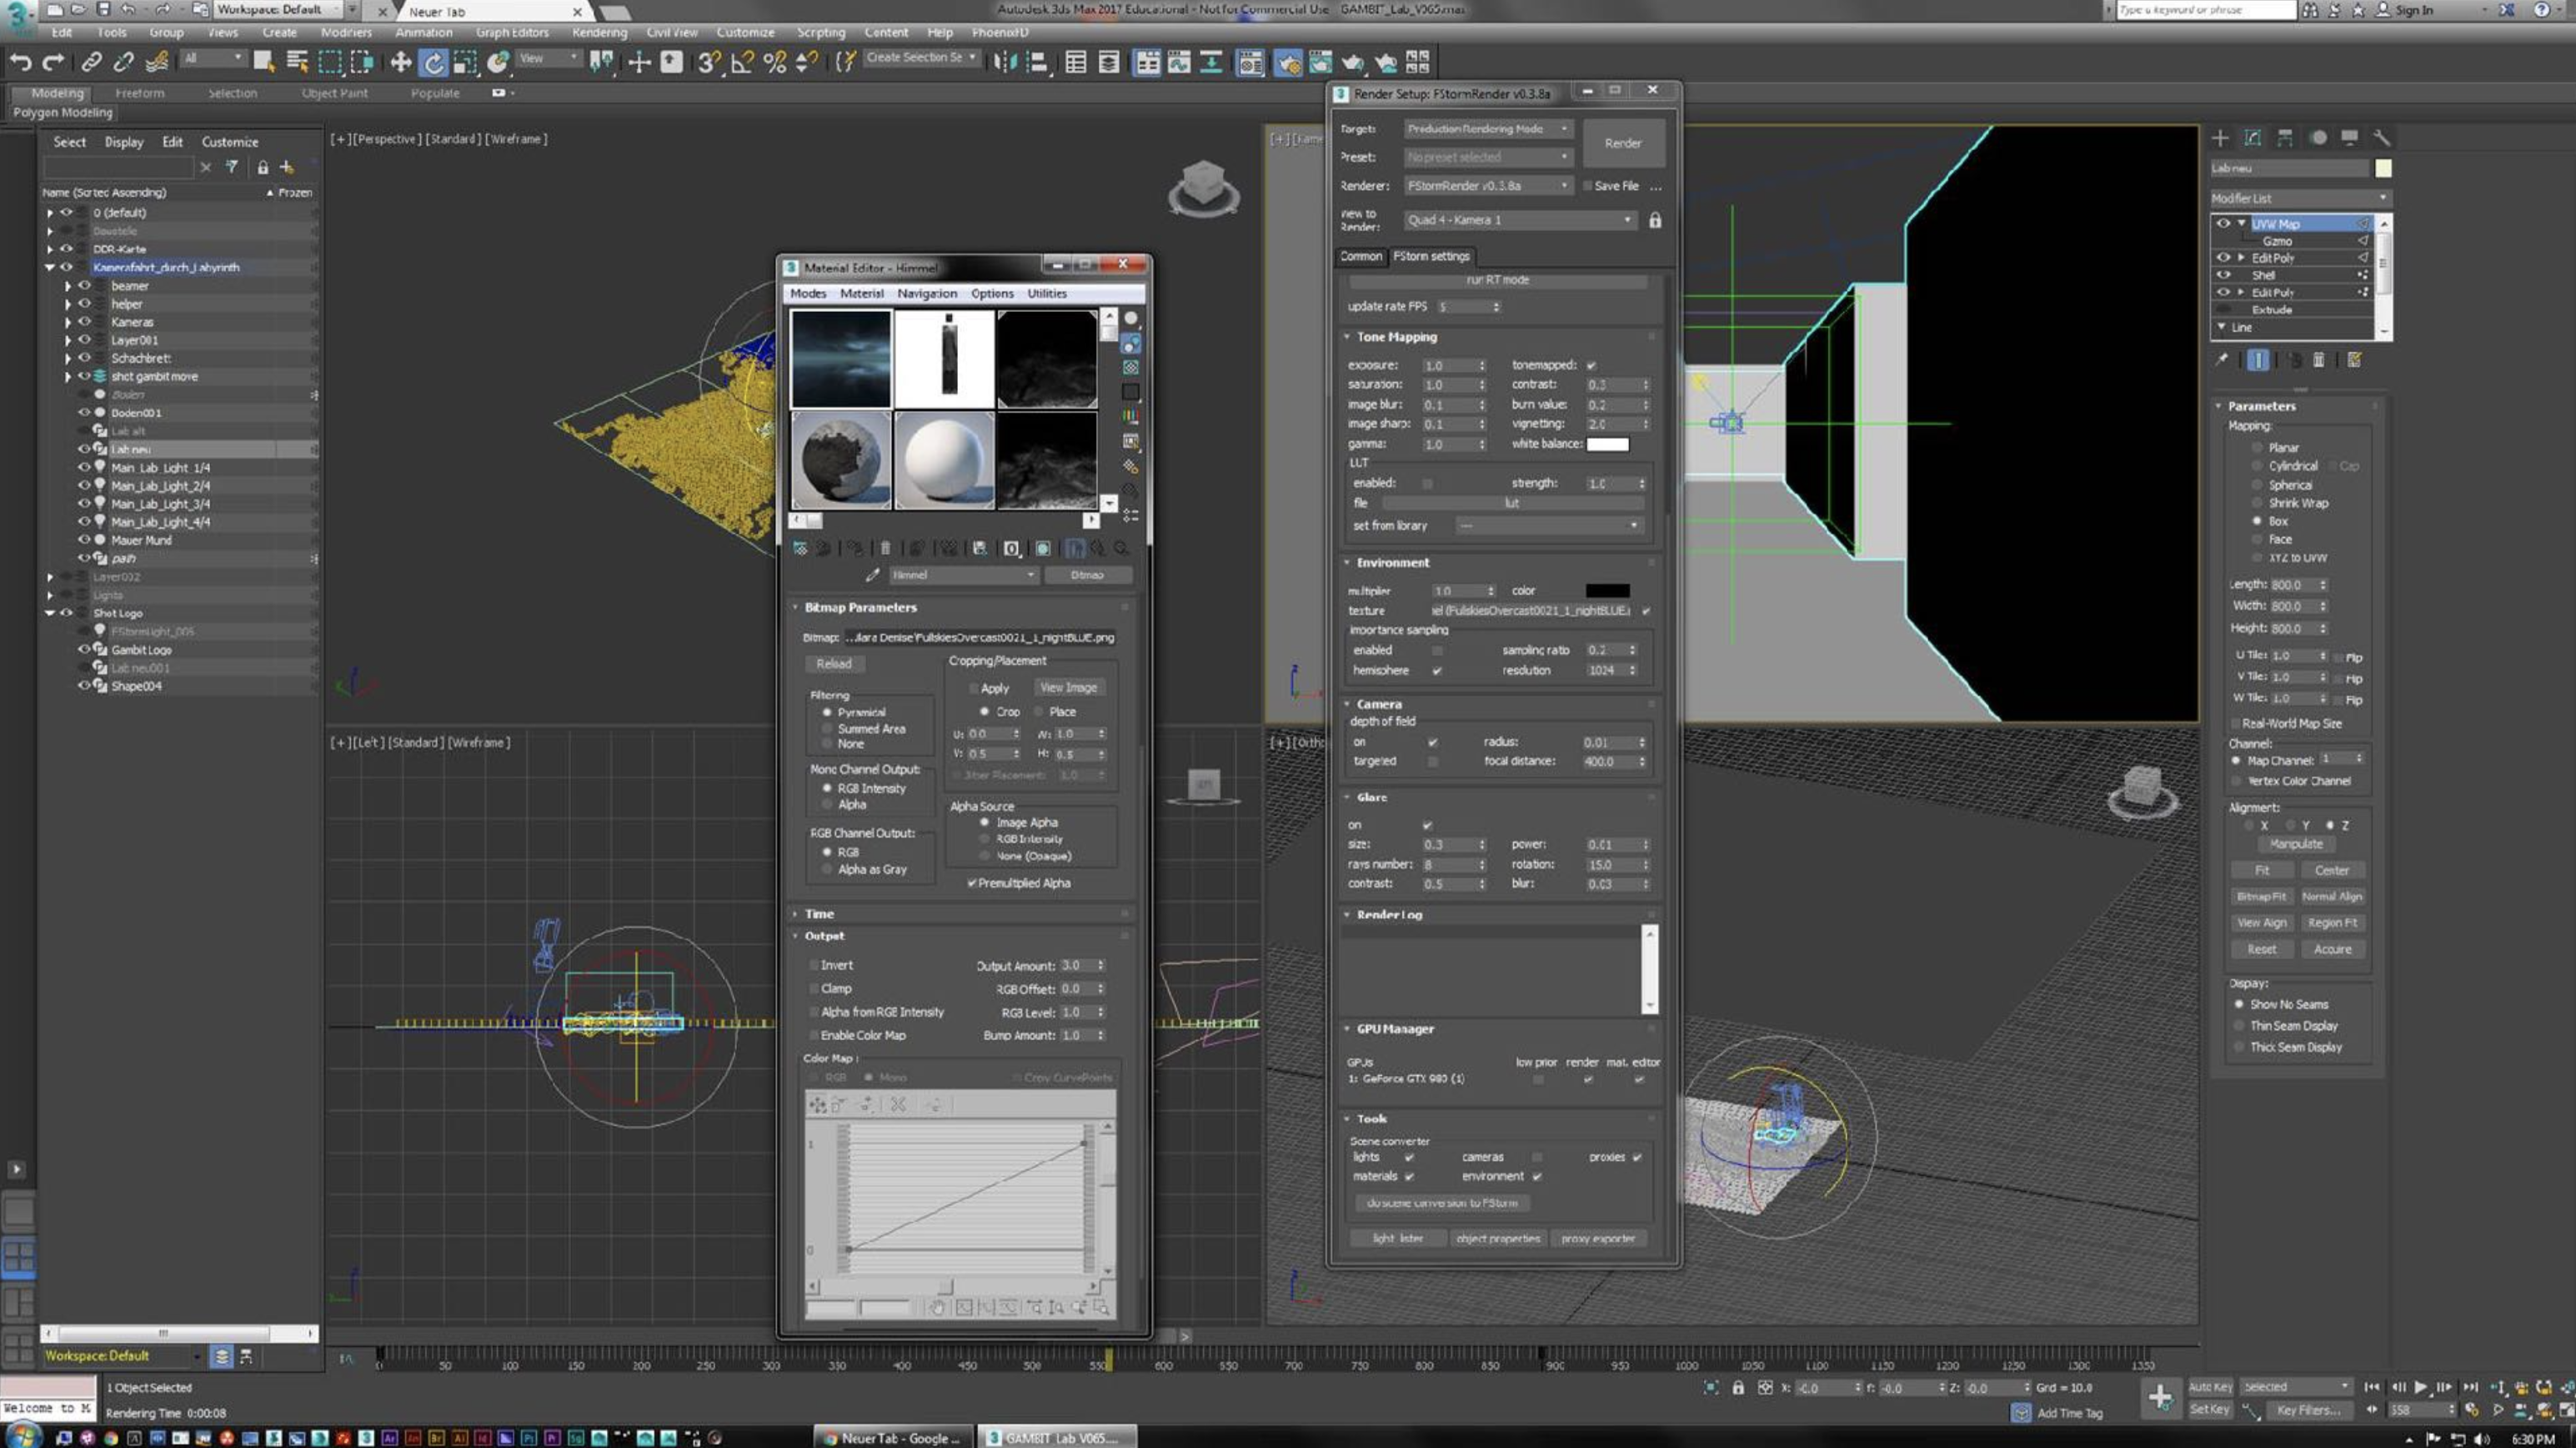This screenshot has height=1448, width=2576.
Task: Select the Move transform tool
Action: click(x=400, y=63)
